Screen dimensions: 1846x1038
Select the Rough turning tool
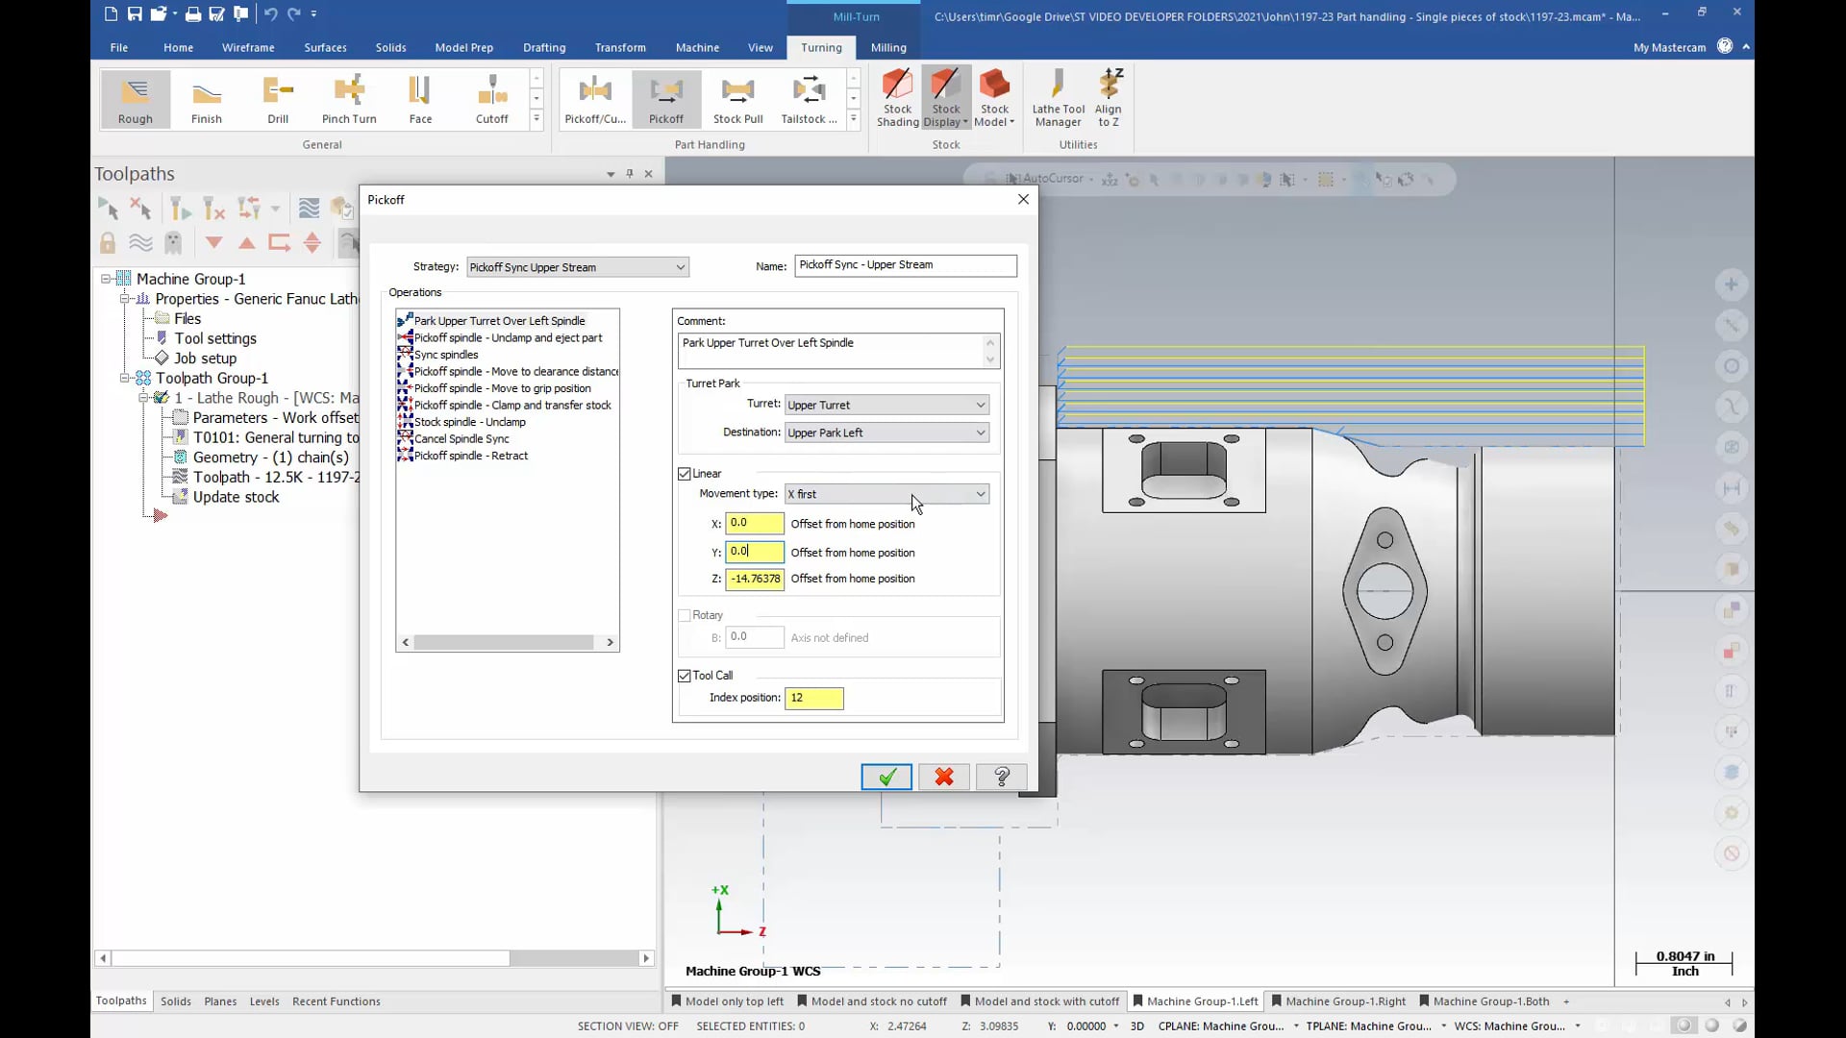pos(136,100)
